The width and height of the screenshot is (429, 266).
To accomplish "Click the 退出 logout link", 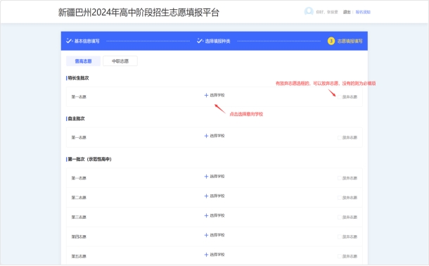I will [347, 12].
